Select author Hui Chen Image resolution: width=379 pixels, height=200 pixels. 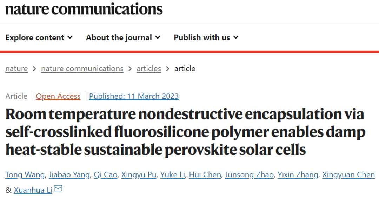pos(205,175)
